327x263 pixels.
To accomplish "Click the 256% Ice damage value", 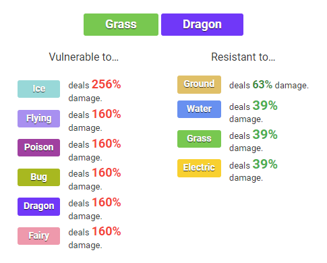I will click(x=107, y=84).
